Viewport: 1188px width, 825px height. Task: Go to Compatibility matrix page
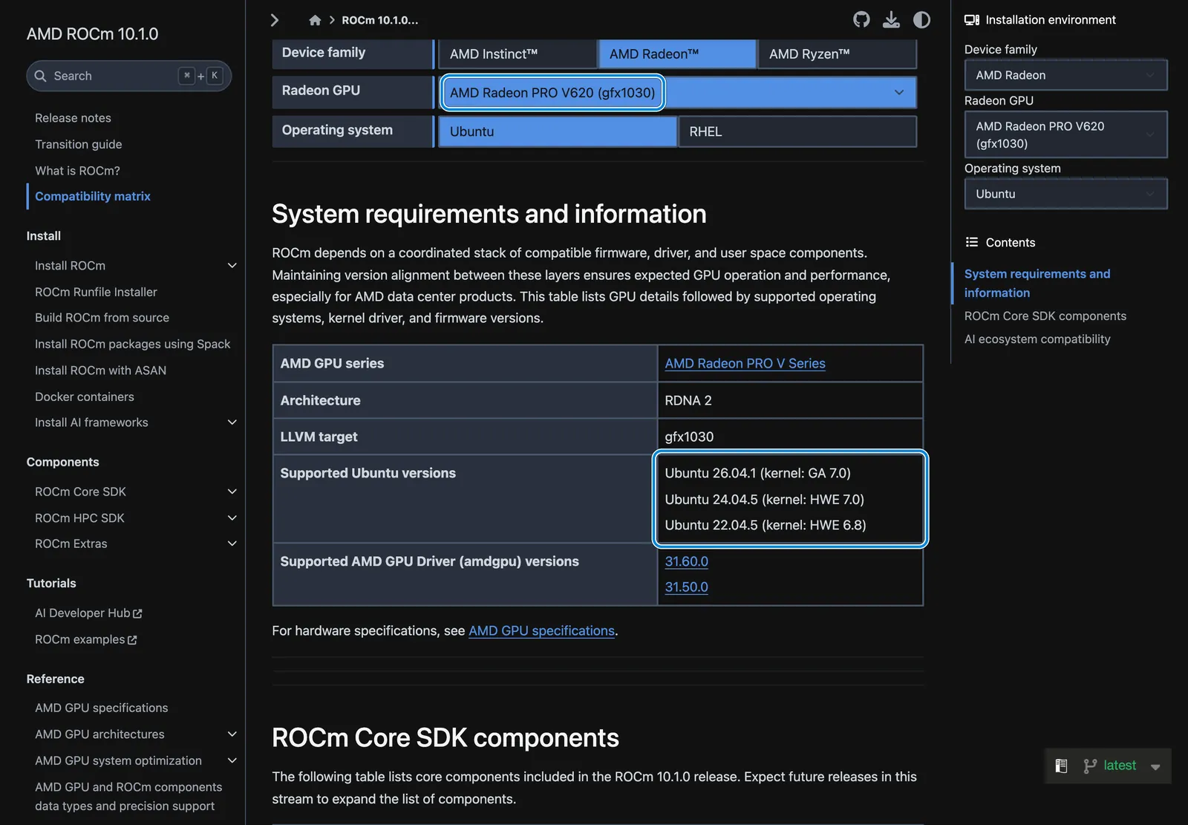click(92, 196)
